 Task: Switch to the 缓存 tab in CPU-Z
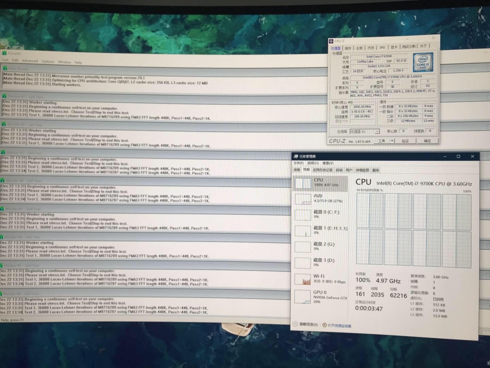tap(348, 48)
